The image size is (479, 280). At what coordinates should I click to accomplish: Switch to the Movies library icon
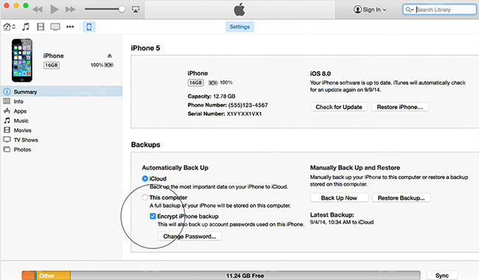[x=41, y=27]
